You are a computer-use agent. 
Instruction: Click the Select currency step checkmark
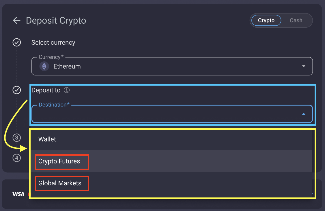[x=17, y=43]
